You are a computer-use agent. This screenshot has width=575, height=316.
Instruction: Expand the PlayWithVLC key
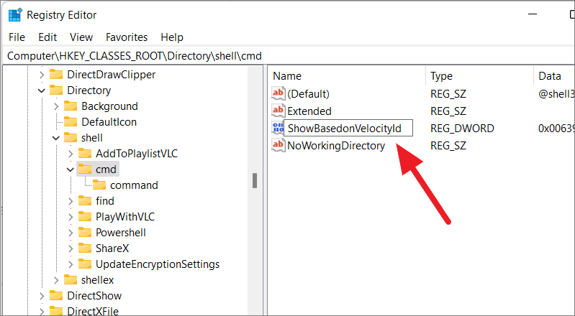(71, 217)
